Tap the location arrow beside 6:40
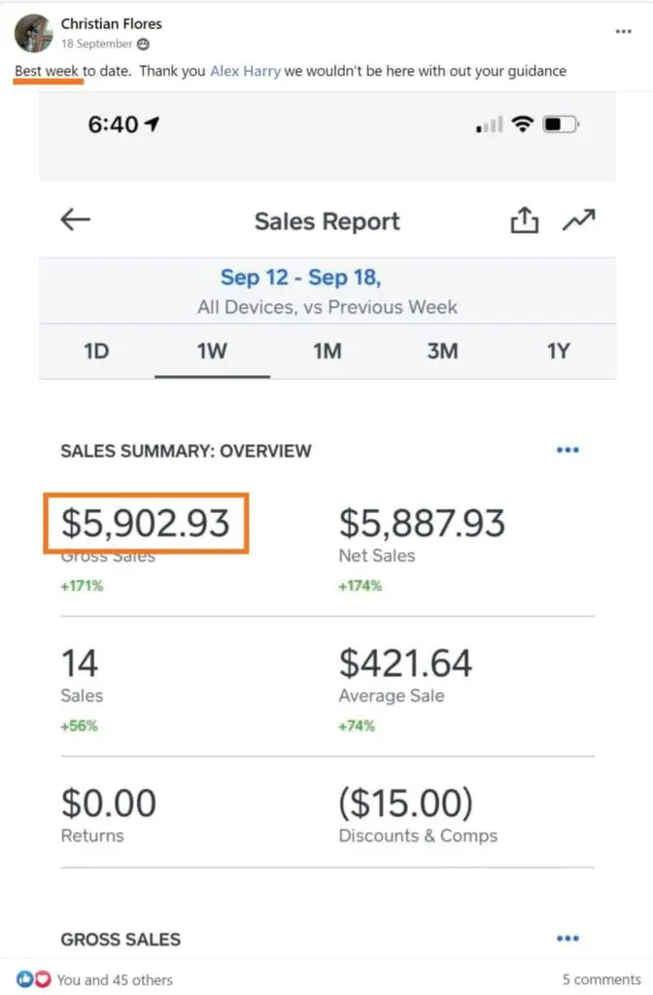 [153, 124]
